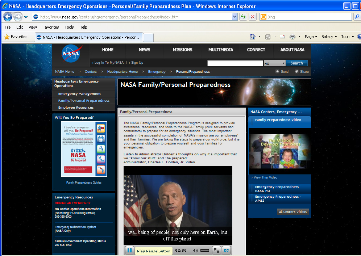
Task: Click the Emergency Notification System link
Action: 75,227
